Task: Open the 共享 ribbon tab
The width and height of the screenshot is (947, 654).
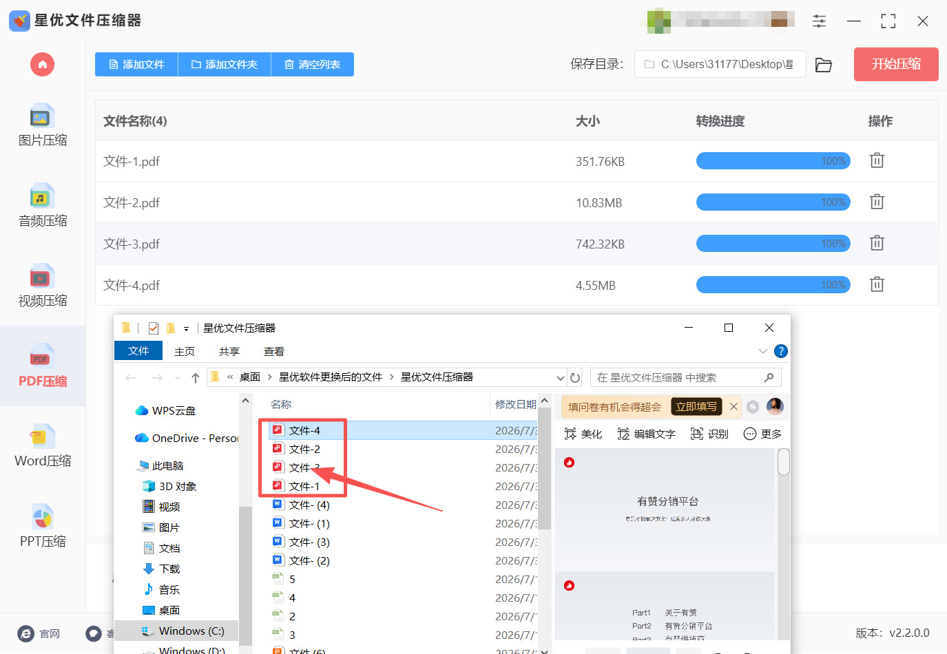Action: pyautogui.click(x=229, y=351)
